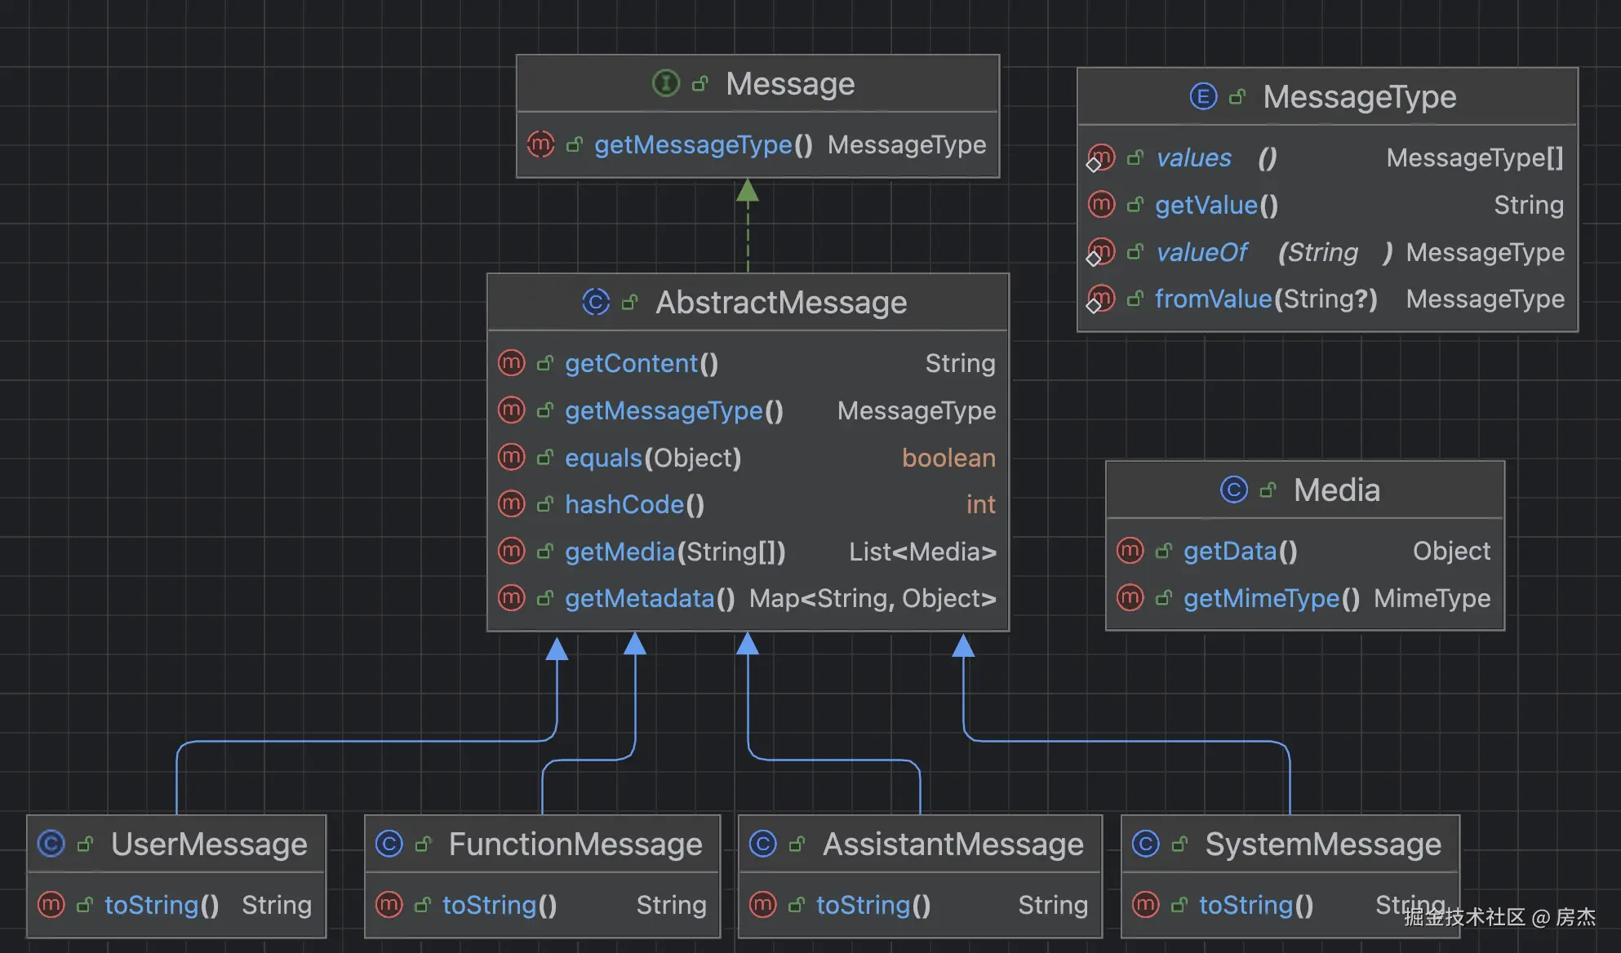The image size is (1621, 953).
Task: Click the method icon next to getContent()
Action: [511, 362]
